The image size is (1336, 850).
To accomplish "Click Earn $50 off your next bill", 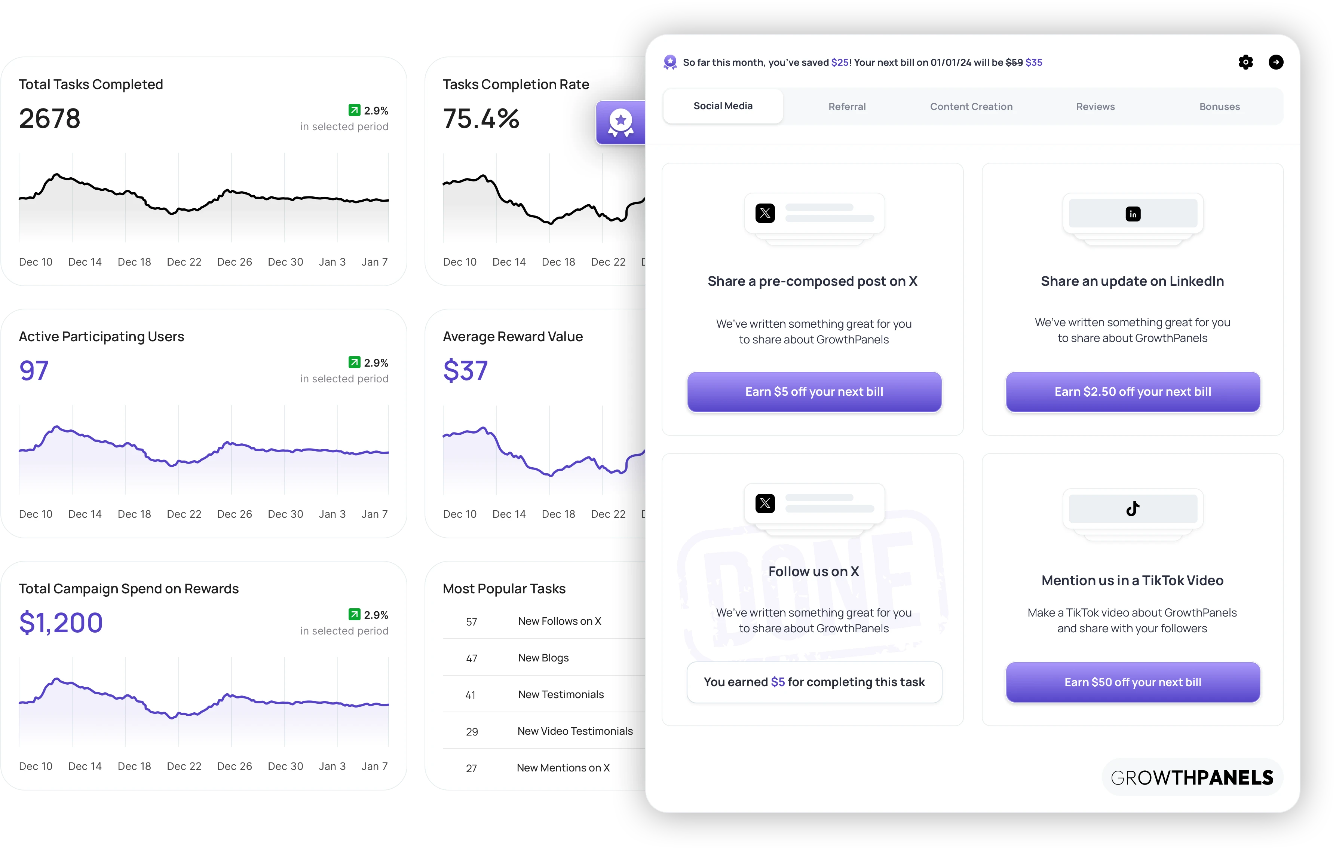I will coord(1133,682).
